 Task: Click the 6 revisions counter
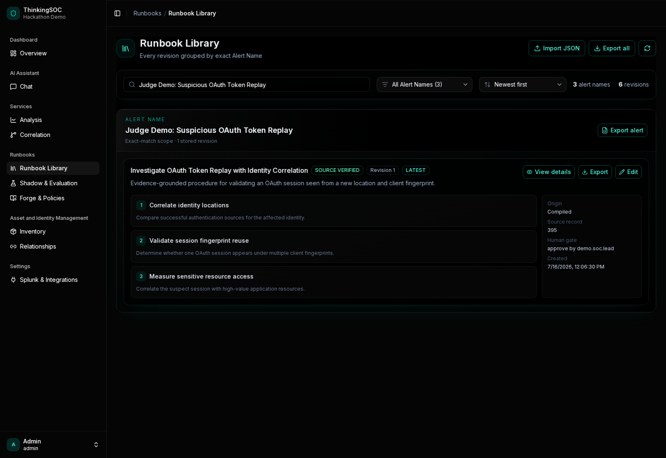pos(634,85)
